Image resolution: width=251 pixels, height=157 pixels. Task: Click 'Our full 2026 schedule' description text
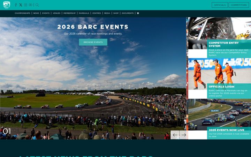(x=229, y=135)
